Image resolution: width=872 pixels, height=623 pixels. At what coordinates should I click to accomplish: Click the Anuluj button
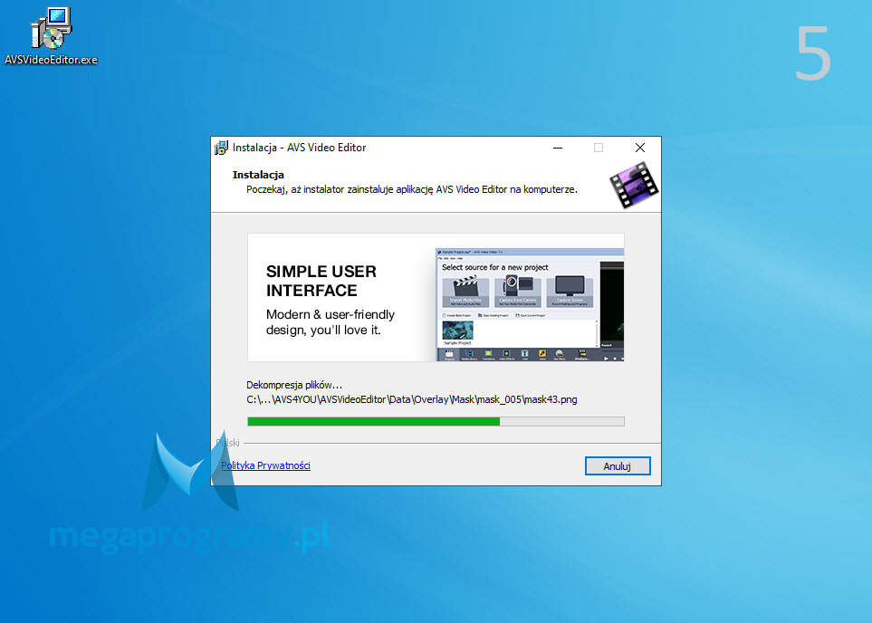click(x=618, y=466)
